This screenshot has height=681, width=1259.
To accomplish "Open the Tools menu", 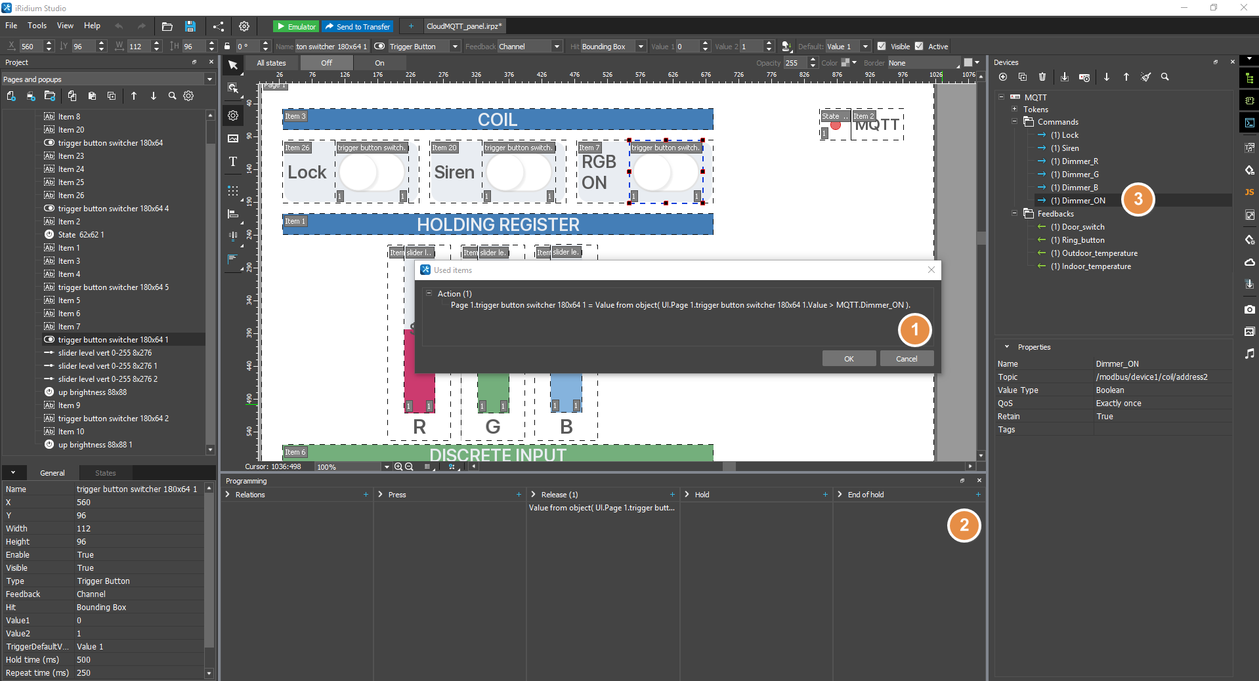I will (x=37, y=26).
